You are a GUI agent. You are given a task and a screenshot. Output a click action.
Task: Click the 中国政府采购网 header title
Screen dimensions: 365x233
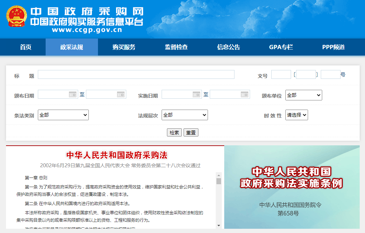click(x=87, y=11)
